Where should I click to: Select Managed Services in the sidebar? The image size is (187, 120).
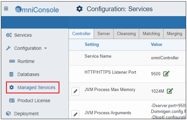tap(36, 87)
